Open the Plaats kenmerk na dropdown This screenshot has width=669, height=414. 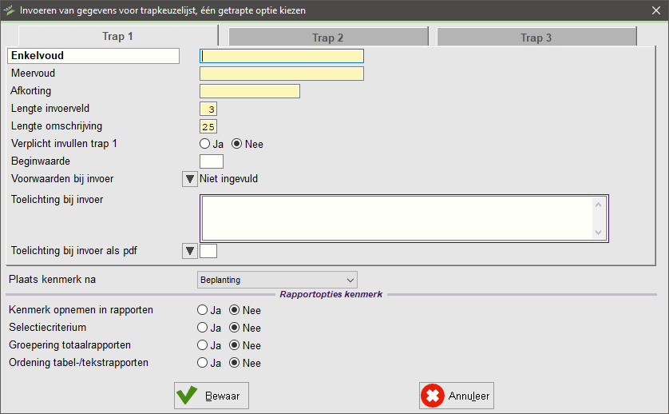(277, 280)
